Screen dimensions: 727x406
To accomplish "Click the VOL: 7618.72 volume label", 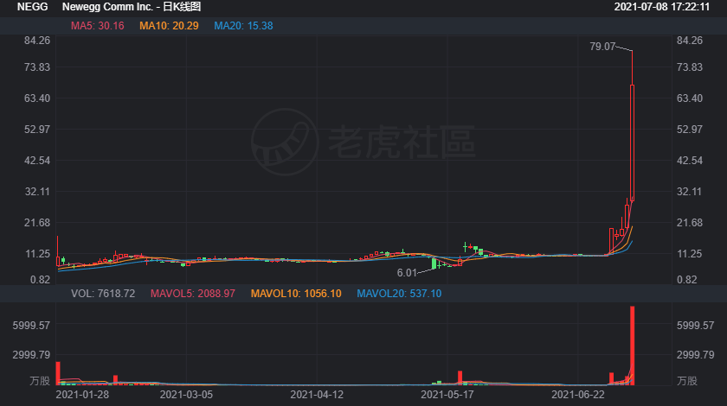I will click(103, 294).
